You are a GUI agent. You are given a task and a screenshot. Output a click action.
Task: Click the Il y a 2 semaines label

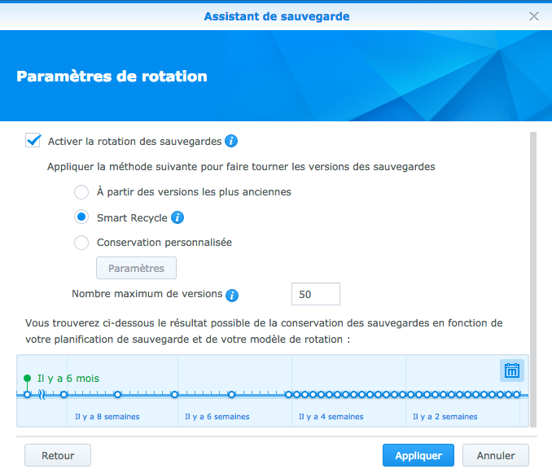445,417
